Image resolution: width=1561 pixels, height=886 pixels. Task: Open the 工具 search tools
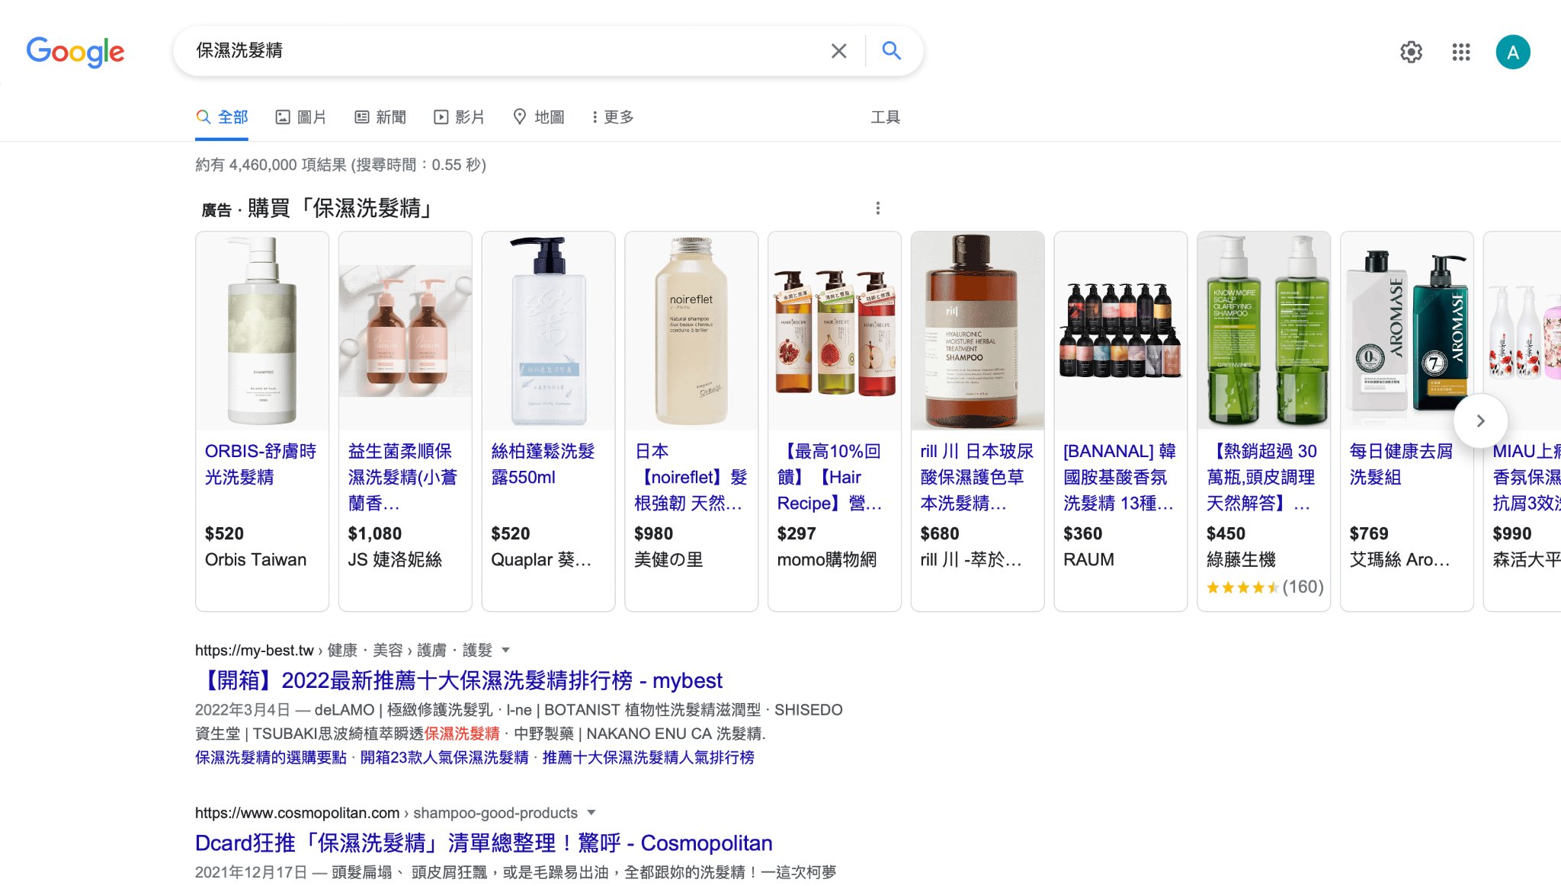886,117
